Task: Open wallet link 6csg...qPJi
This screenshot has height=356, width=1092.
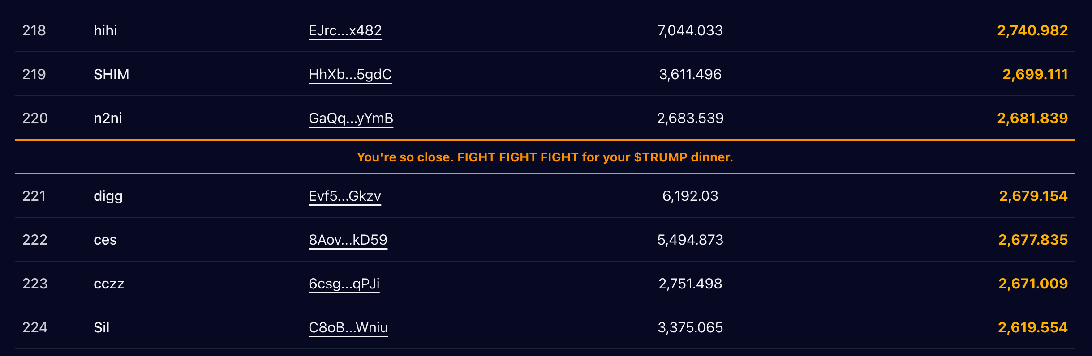Action: 344,284
